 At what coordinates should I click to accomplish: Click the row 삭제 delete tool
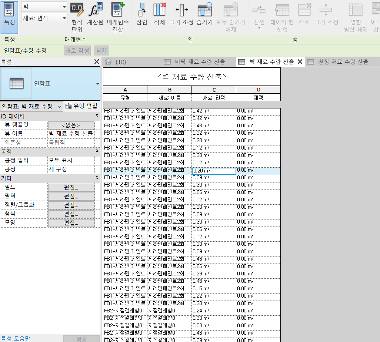point(304,14)
